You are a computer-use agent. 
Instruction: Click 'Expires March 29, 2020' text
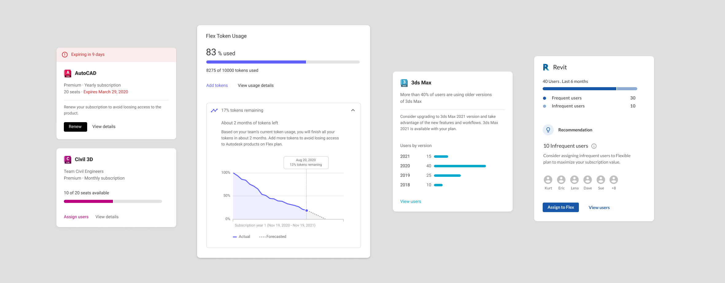106,92
